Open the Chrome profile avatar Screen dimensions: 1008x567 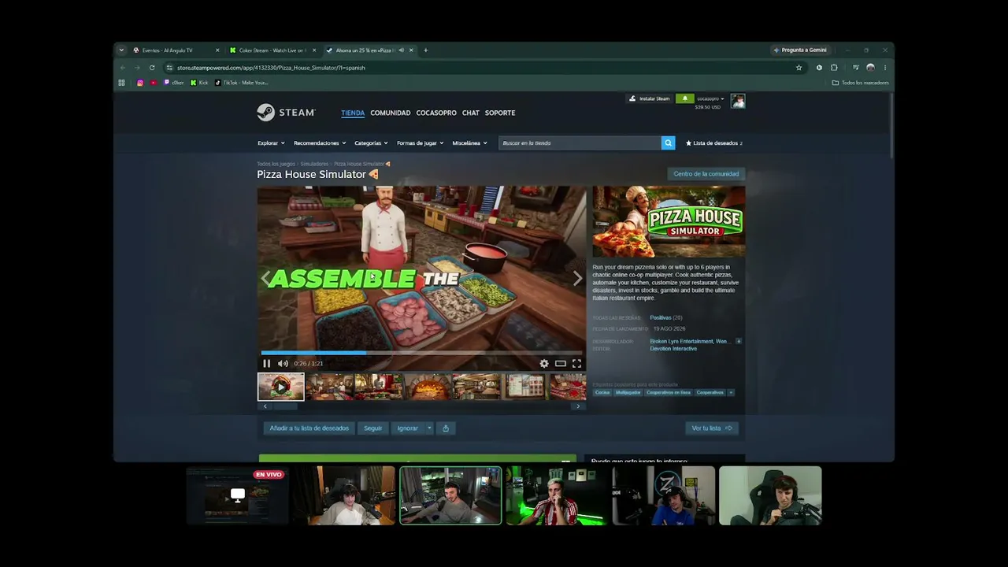pyautogui.click(x=870, y=68)
